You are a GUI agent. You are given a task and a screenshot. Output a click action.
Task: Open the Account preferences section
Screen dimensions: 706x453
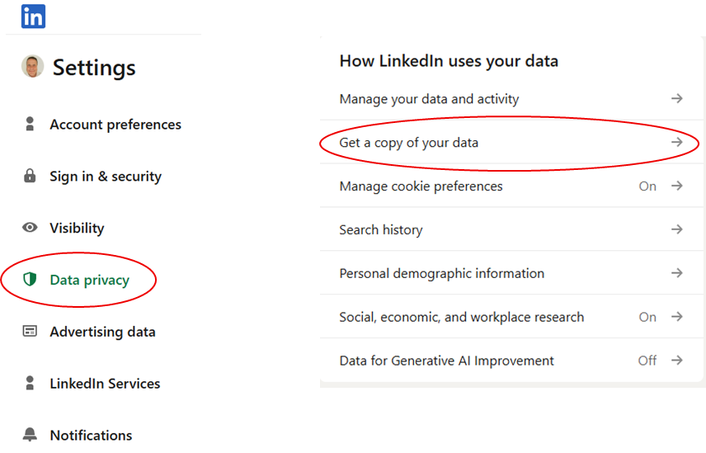115,125
